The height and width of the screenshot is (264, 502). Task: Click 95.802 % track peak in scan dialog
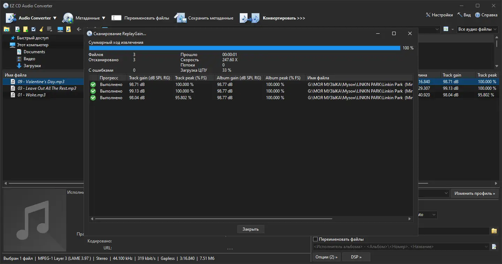coord(183,98)
